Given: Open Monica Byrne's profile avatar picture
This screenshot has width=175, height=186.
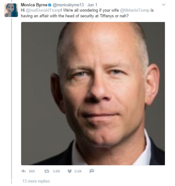Looking at the screenshot, I should click(x=11, y=10).
